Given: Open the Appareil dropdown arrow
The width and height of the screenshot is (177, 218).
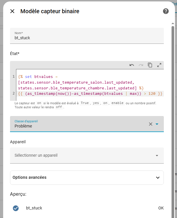Looking at the screenshot, I should (x=157, y=156).
